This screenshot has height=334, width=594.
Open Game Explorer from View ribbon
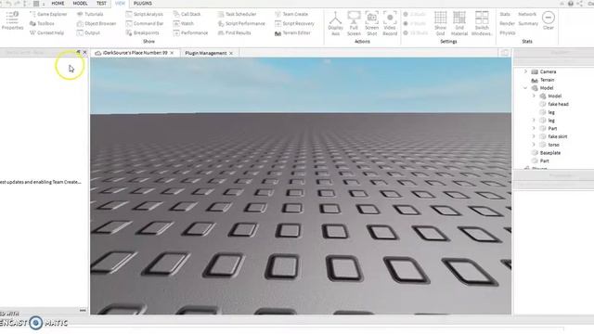click(48, 14)
